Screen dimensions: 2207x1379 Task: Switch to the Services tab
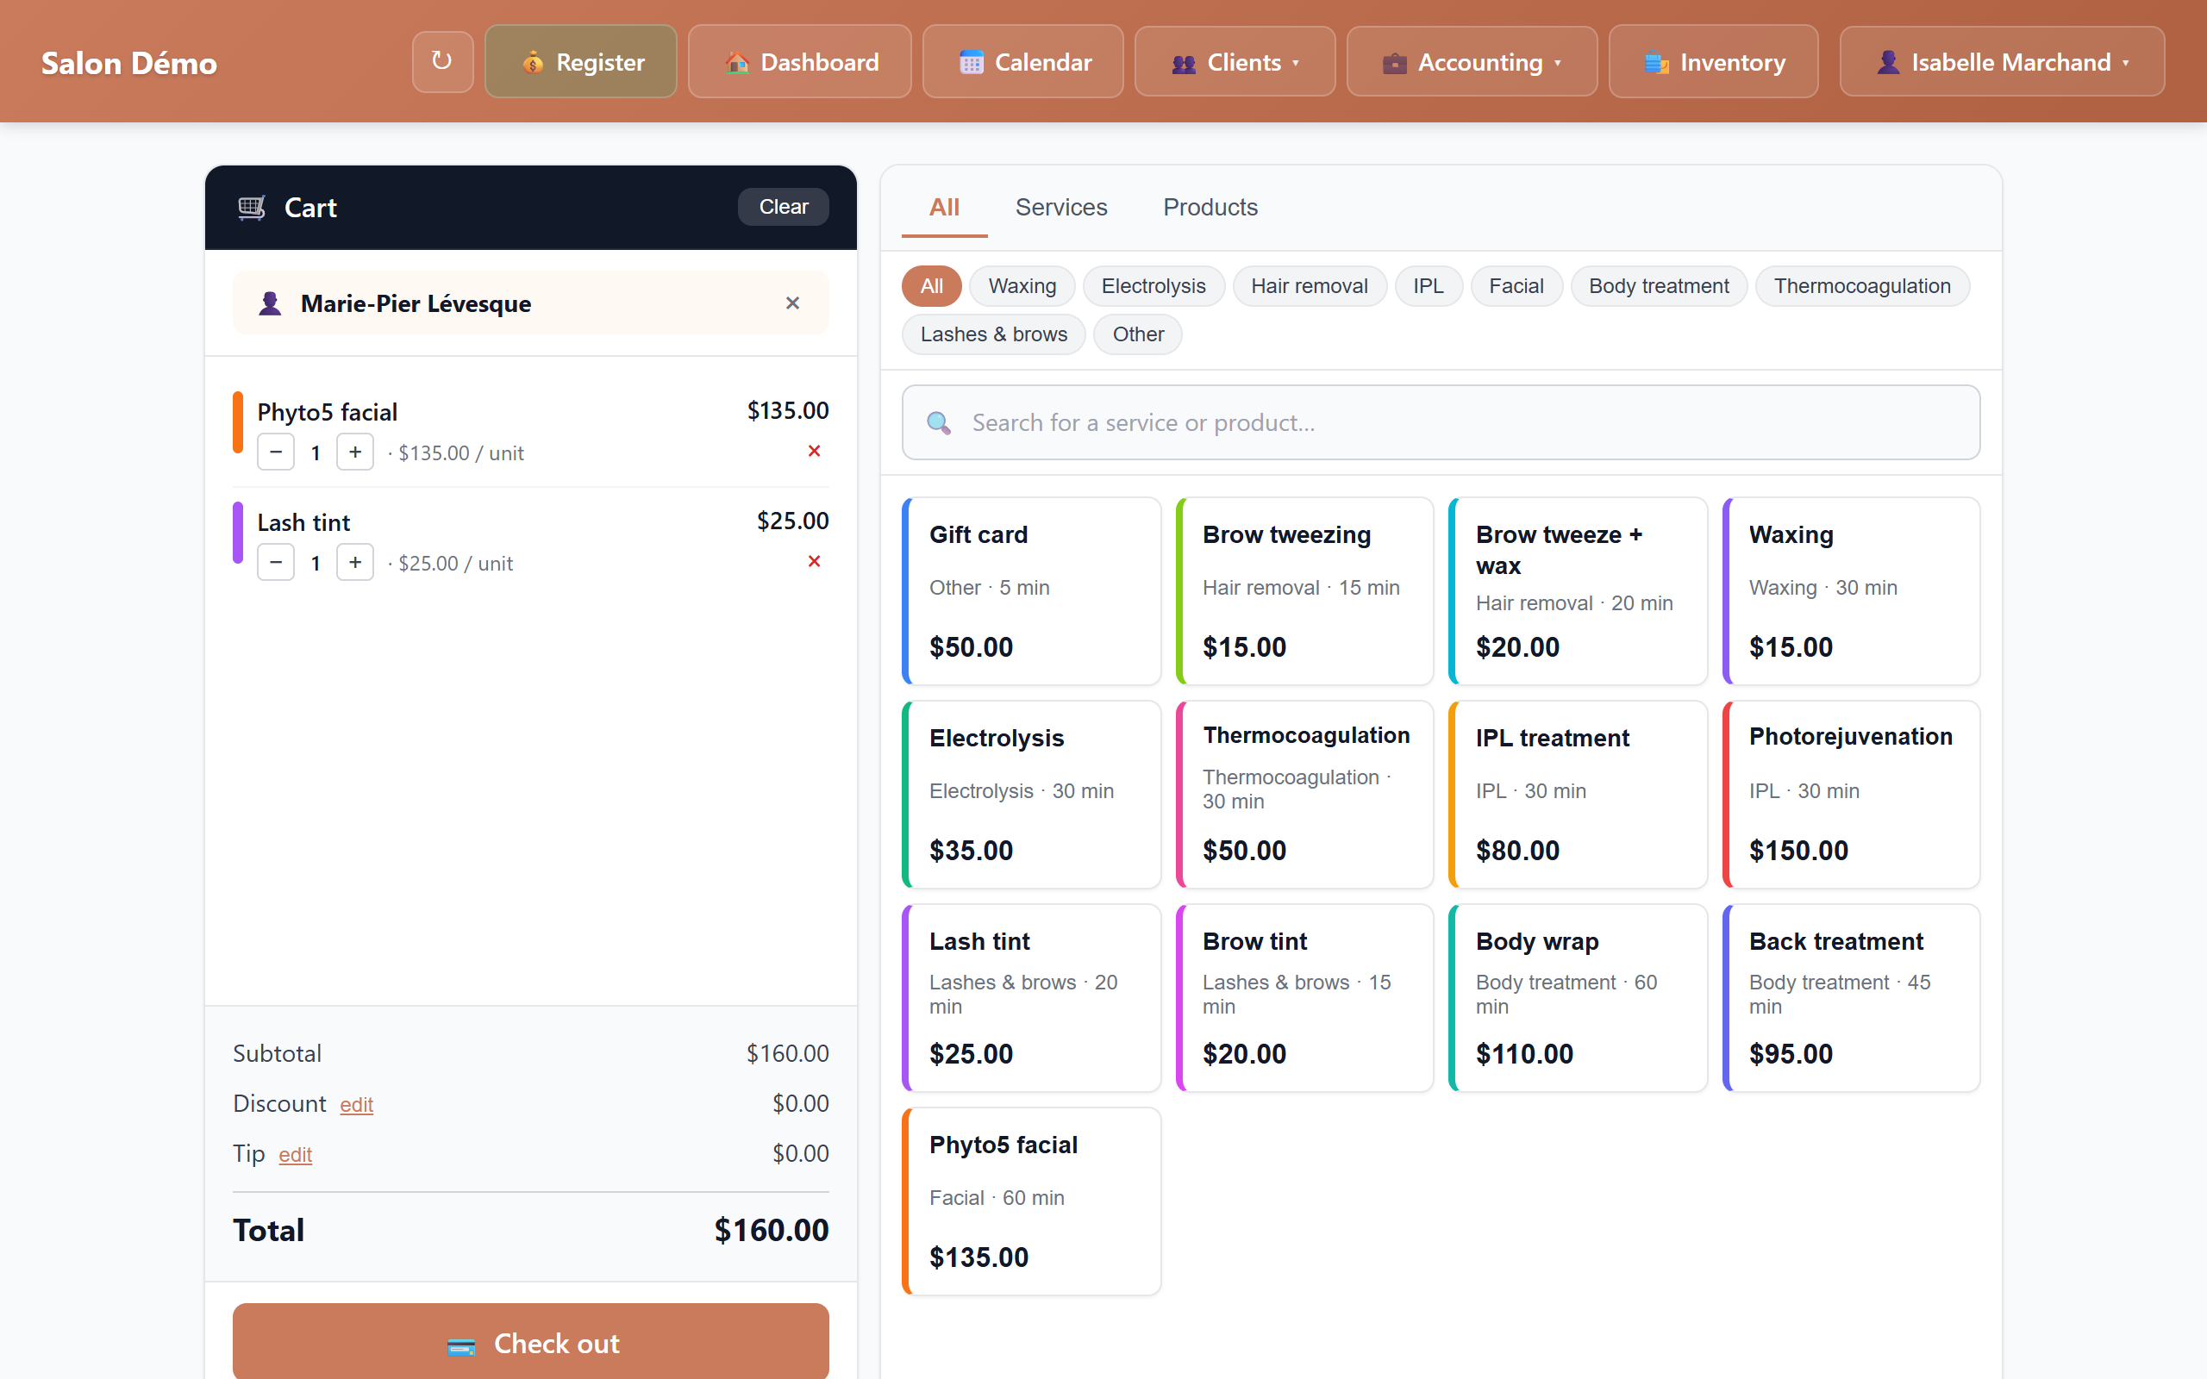pos(1061,207)
